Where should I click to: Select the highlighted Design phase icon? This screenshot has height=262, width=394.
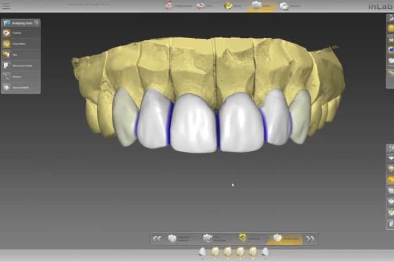260,6
